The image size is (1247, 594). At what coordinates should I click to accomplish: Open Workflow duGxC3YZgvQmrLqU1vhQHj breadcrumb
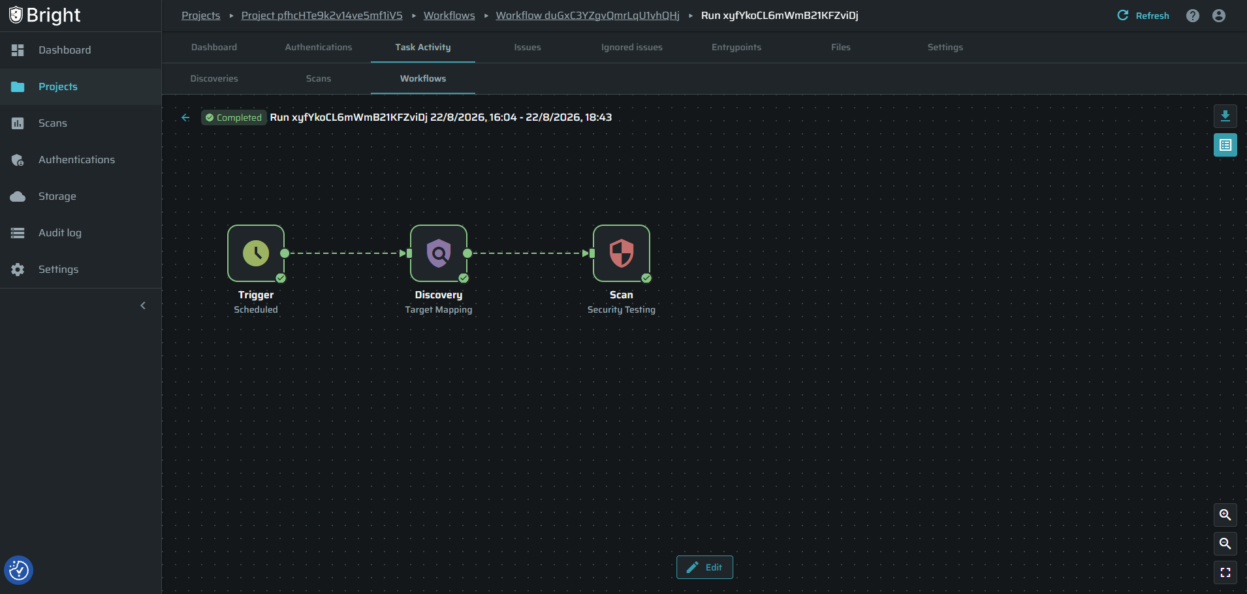[x=588, y=16]
